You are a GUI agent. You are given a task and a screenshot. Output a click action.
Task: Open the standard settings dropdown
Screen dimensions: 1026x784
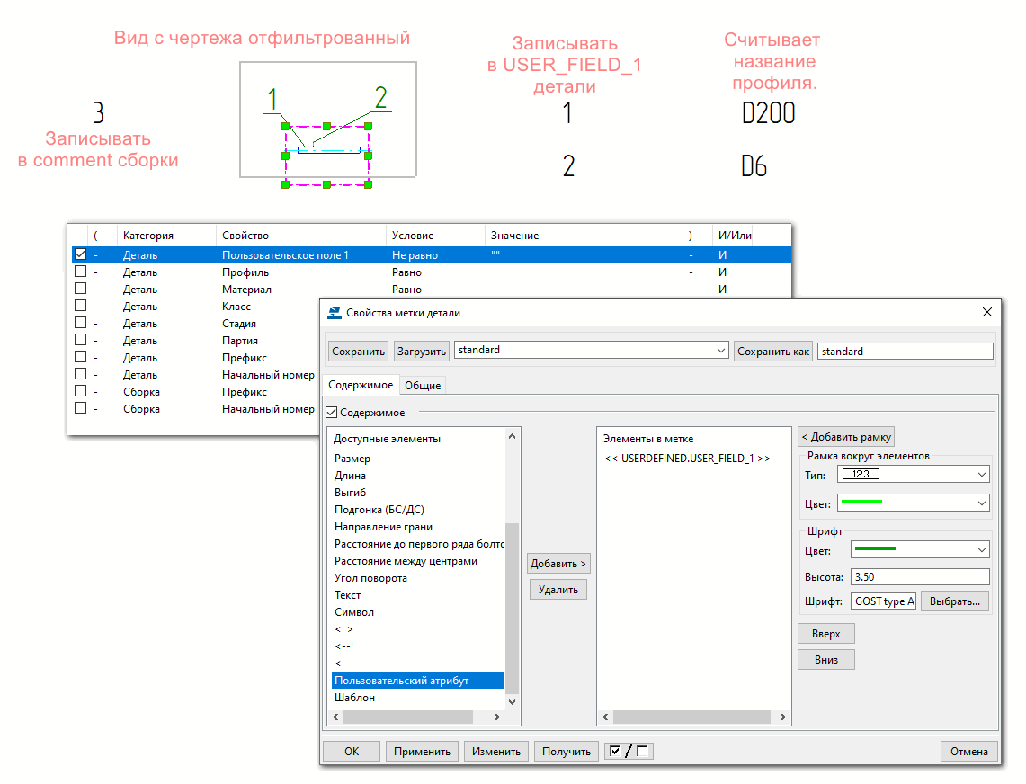tap(720, 350)
